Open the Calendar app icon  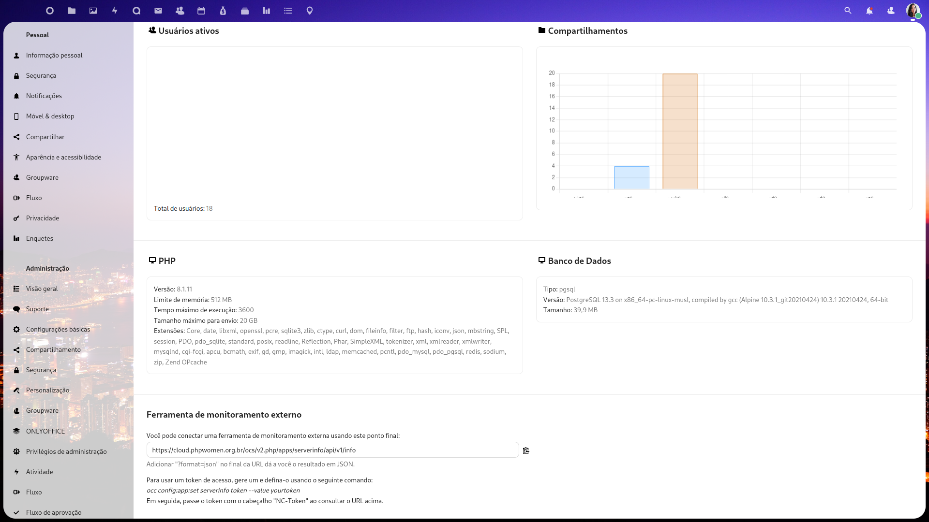(201, 11)
